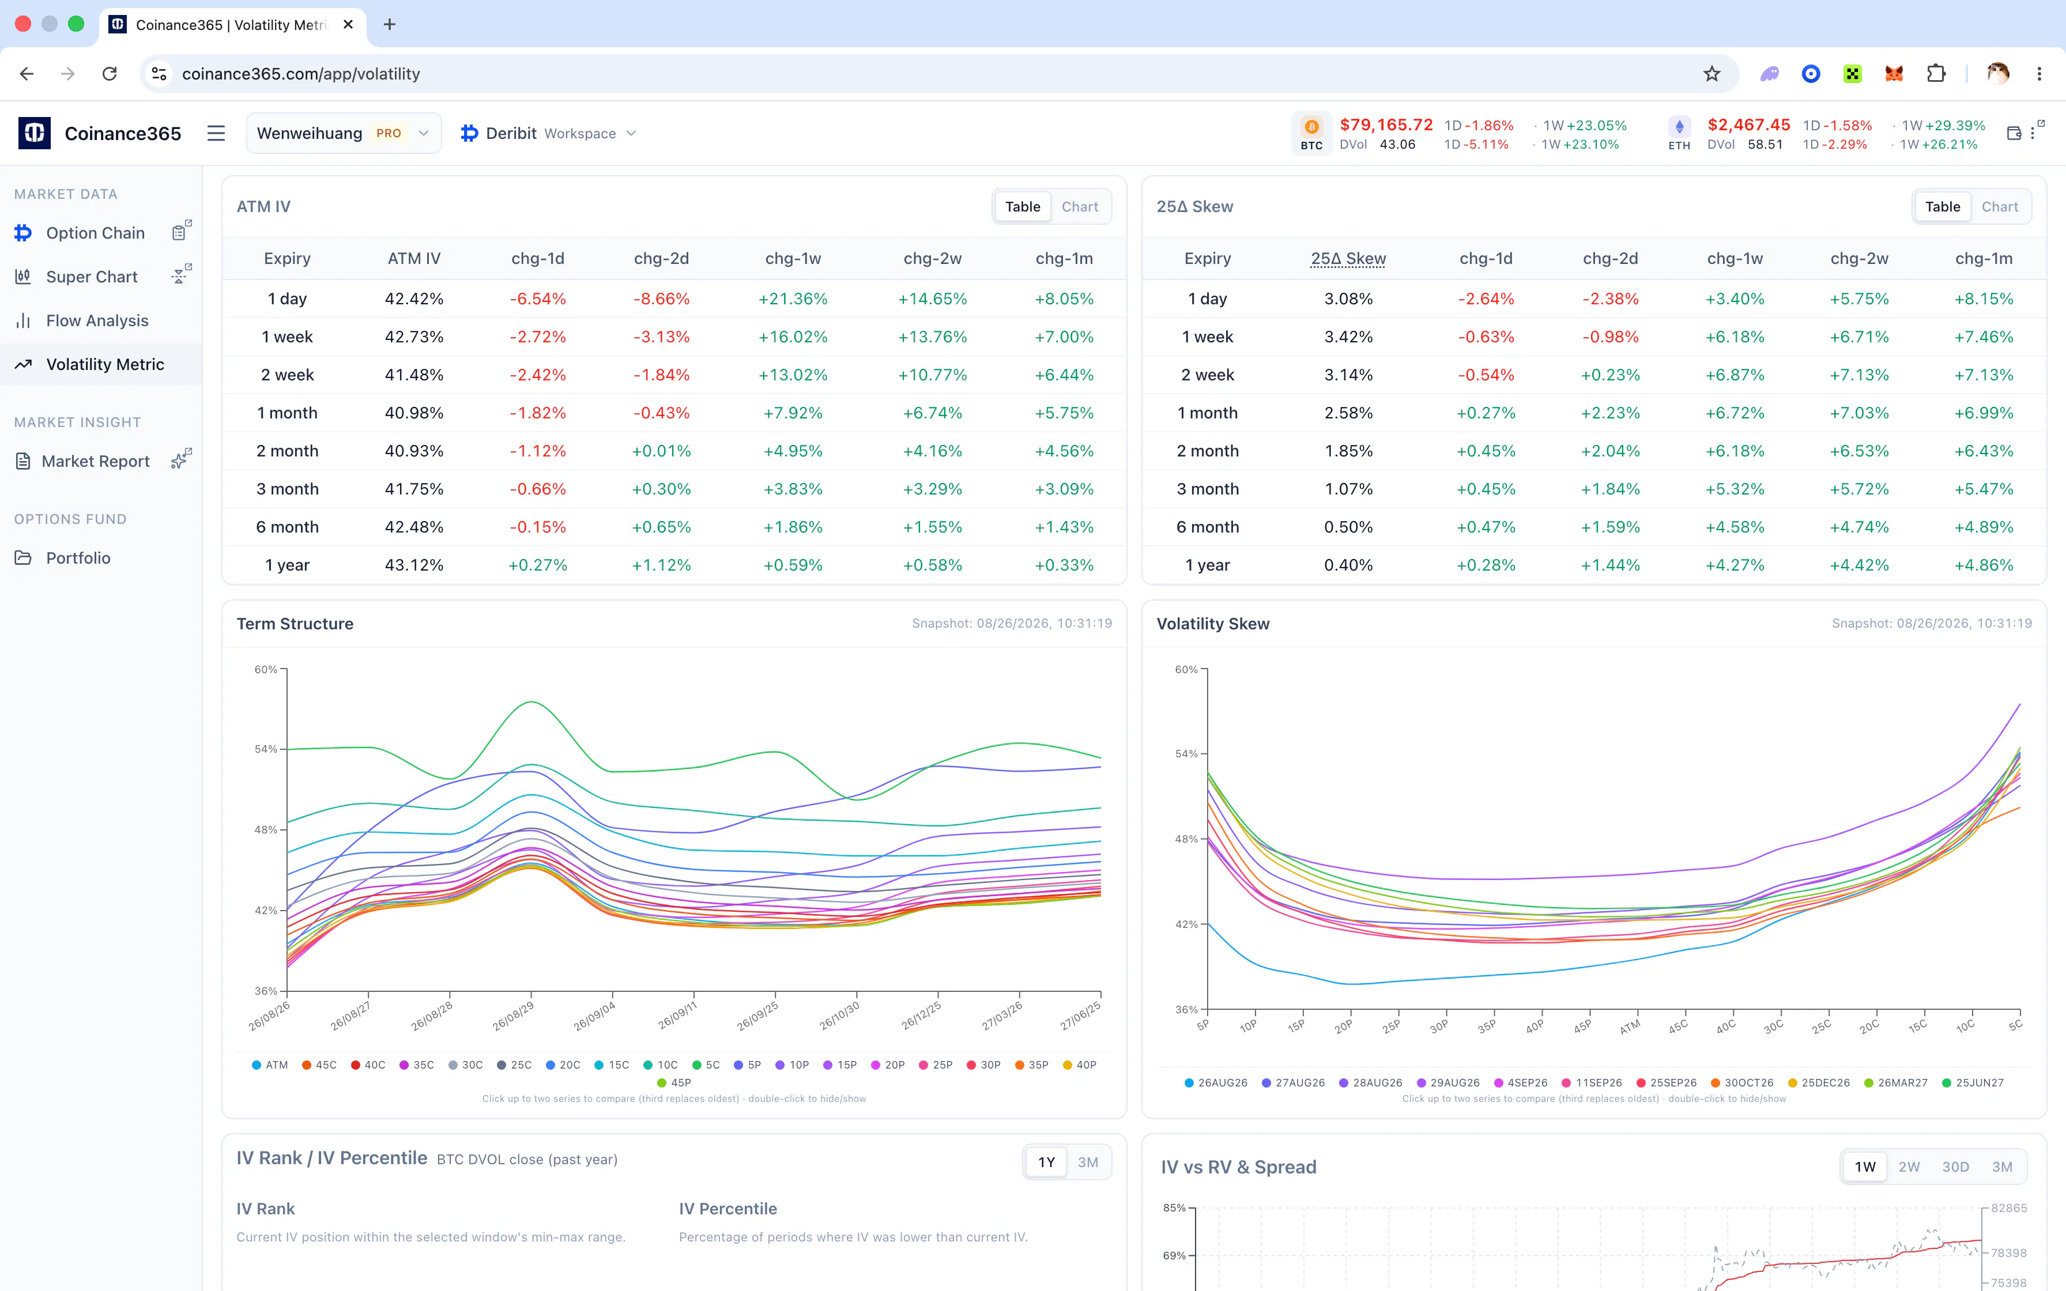Switch 25Δ Skew panel to Chart view
The width and height of the screenshot is (2066, 1291).
coord(1999,207)
